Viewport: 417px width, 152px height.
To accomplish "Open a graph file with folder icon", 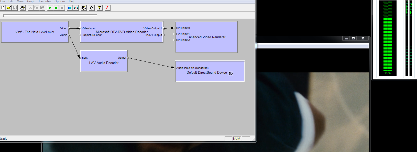I will pyautogui.click(x=9, y=8).
